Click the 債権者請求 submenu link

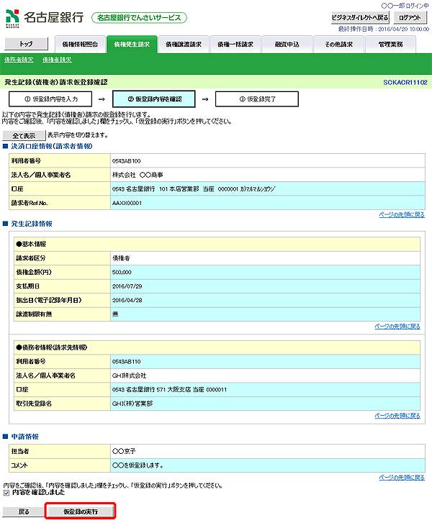(57, 60)
